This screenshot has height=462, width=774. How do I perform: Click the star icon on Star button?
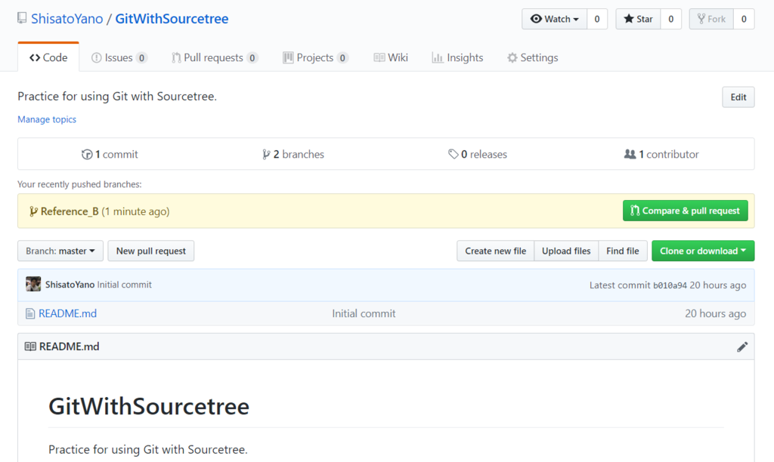[x=628, y=19]
